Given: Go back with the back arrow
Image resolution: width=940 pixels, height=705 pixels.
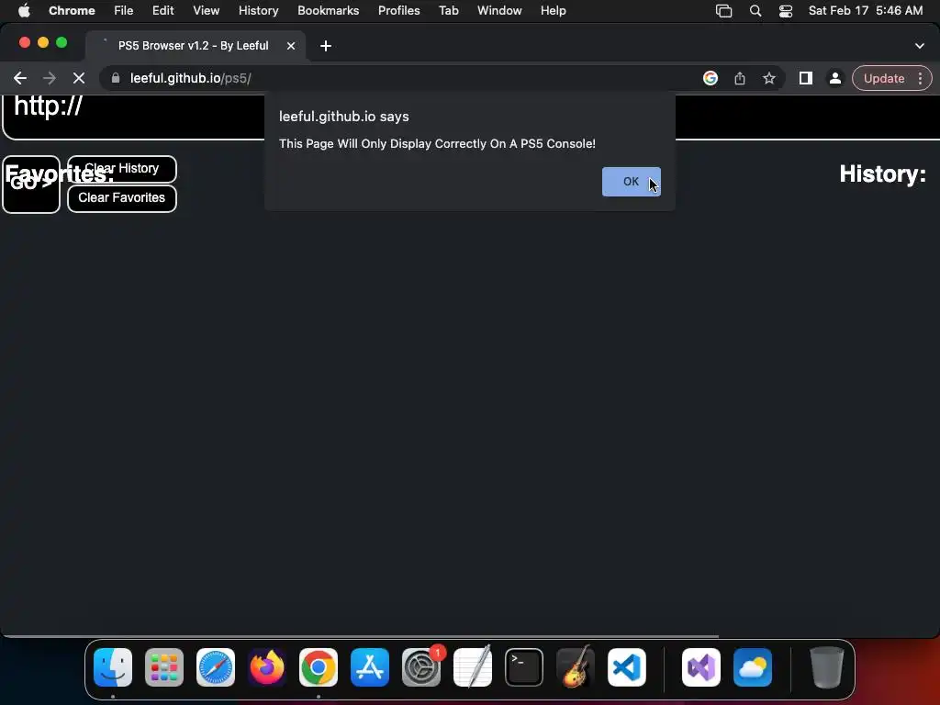Looking at the screenshot, I should [x=20, y=79].
